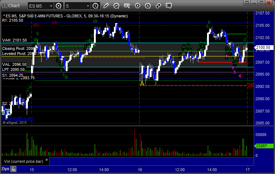
Task: Click the 2092.50 price axis label
Action: (263, 86)
